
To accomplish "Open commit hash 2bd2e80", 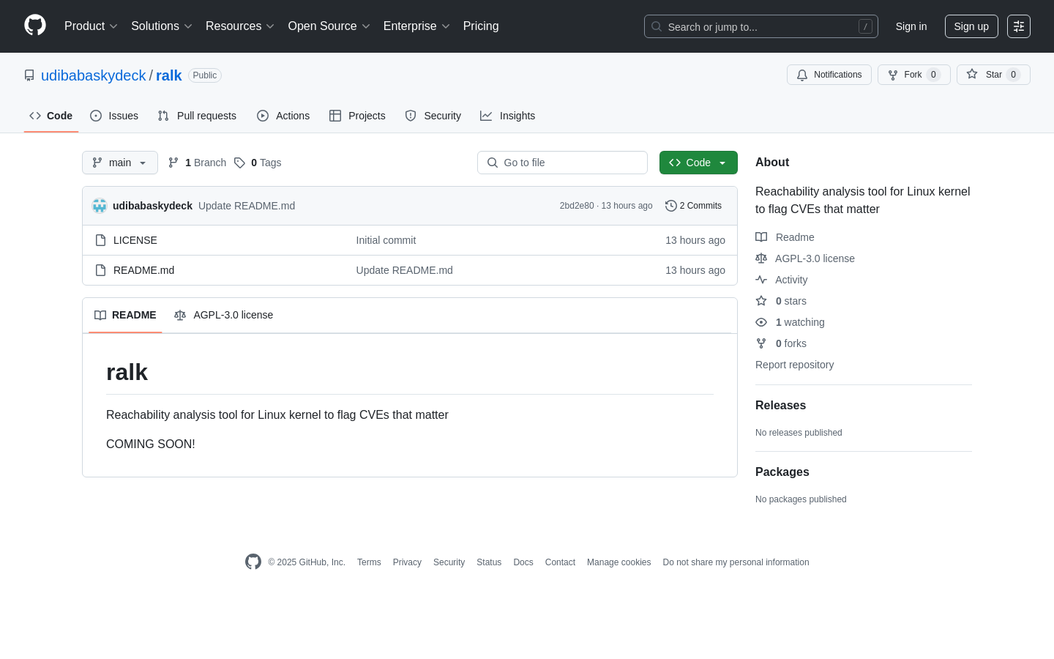I will (577, 206).
